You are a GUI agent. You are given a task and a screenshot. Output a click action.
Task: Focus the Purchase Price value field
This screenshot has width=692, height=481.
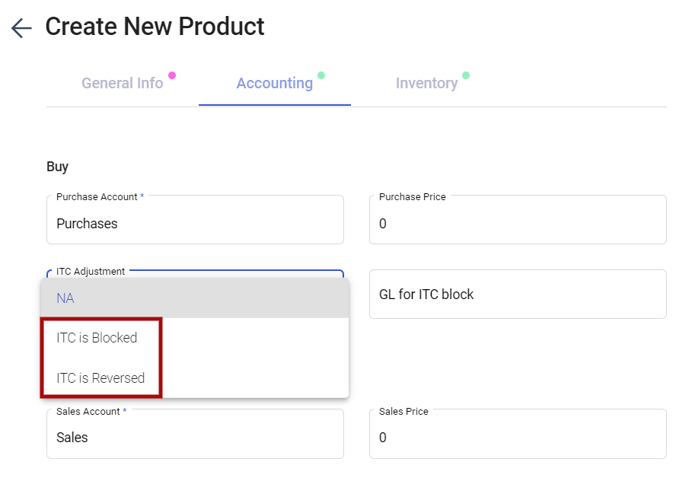coord(518,220)
